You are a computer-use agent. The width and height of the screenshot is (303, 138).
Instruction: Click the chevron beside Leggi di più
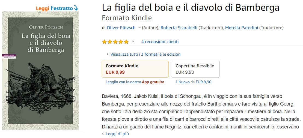pos(103,134)
